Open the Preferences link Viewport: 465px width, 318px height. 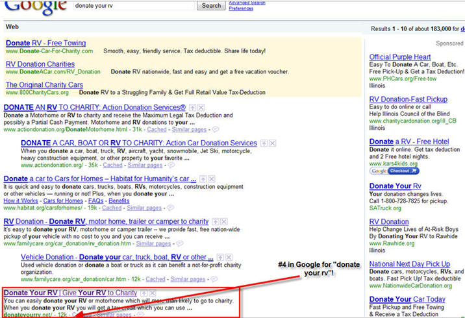(x=241, y=8)
